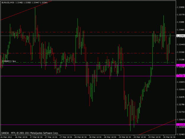The width and height of the screenshot is (185, 139).
Task: Click the 1.32465 price scale value
Action: pyautogui.click(x=181, y=134)
